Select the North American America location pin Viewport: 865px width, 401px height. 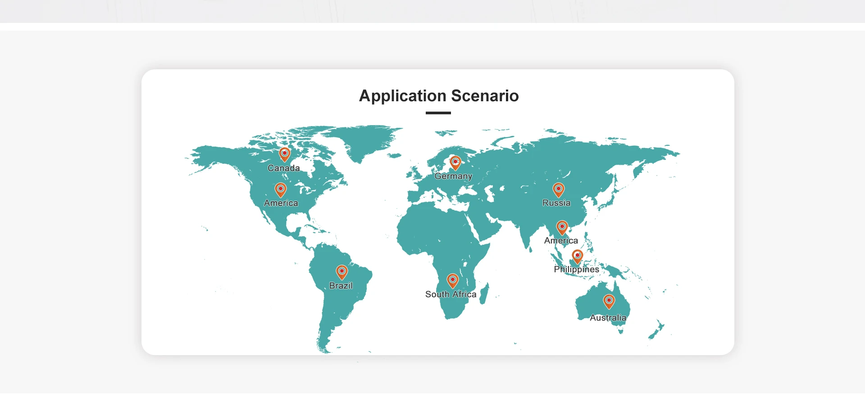coord(280,189)
